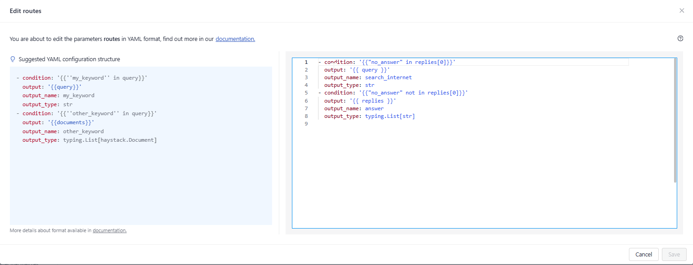Screen dimensions: 693x265
Task: Click the empty line 9 in editor
Action: [x=406, y=124]
